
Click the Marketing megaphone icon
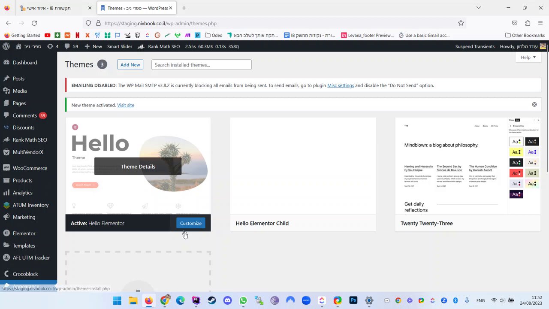6,217
